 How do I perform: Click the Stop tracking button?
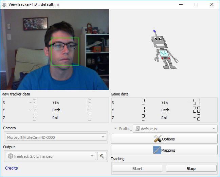coord(191,168)
